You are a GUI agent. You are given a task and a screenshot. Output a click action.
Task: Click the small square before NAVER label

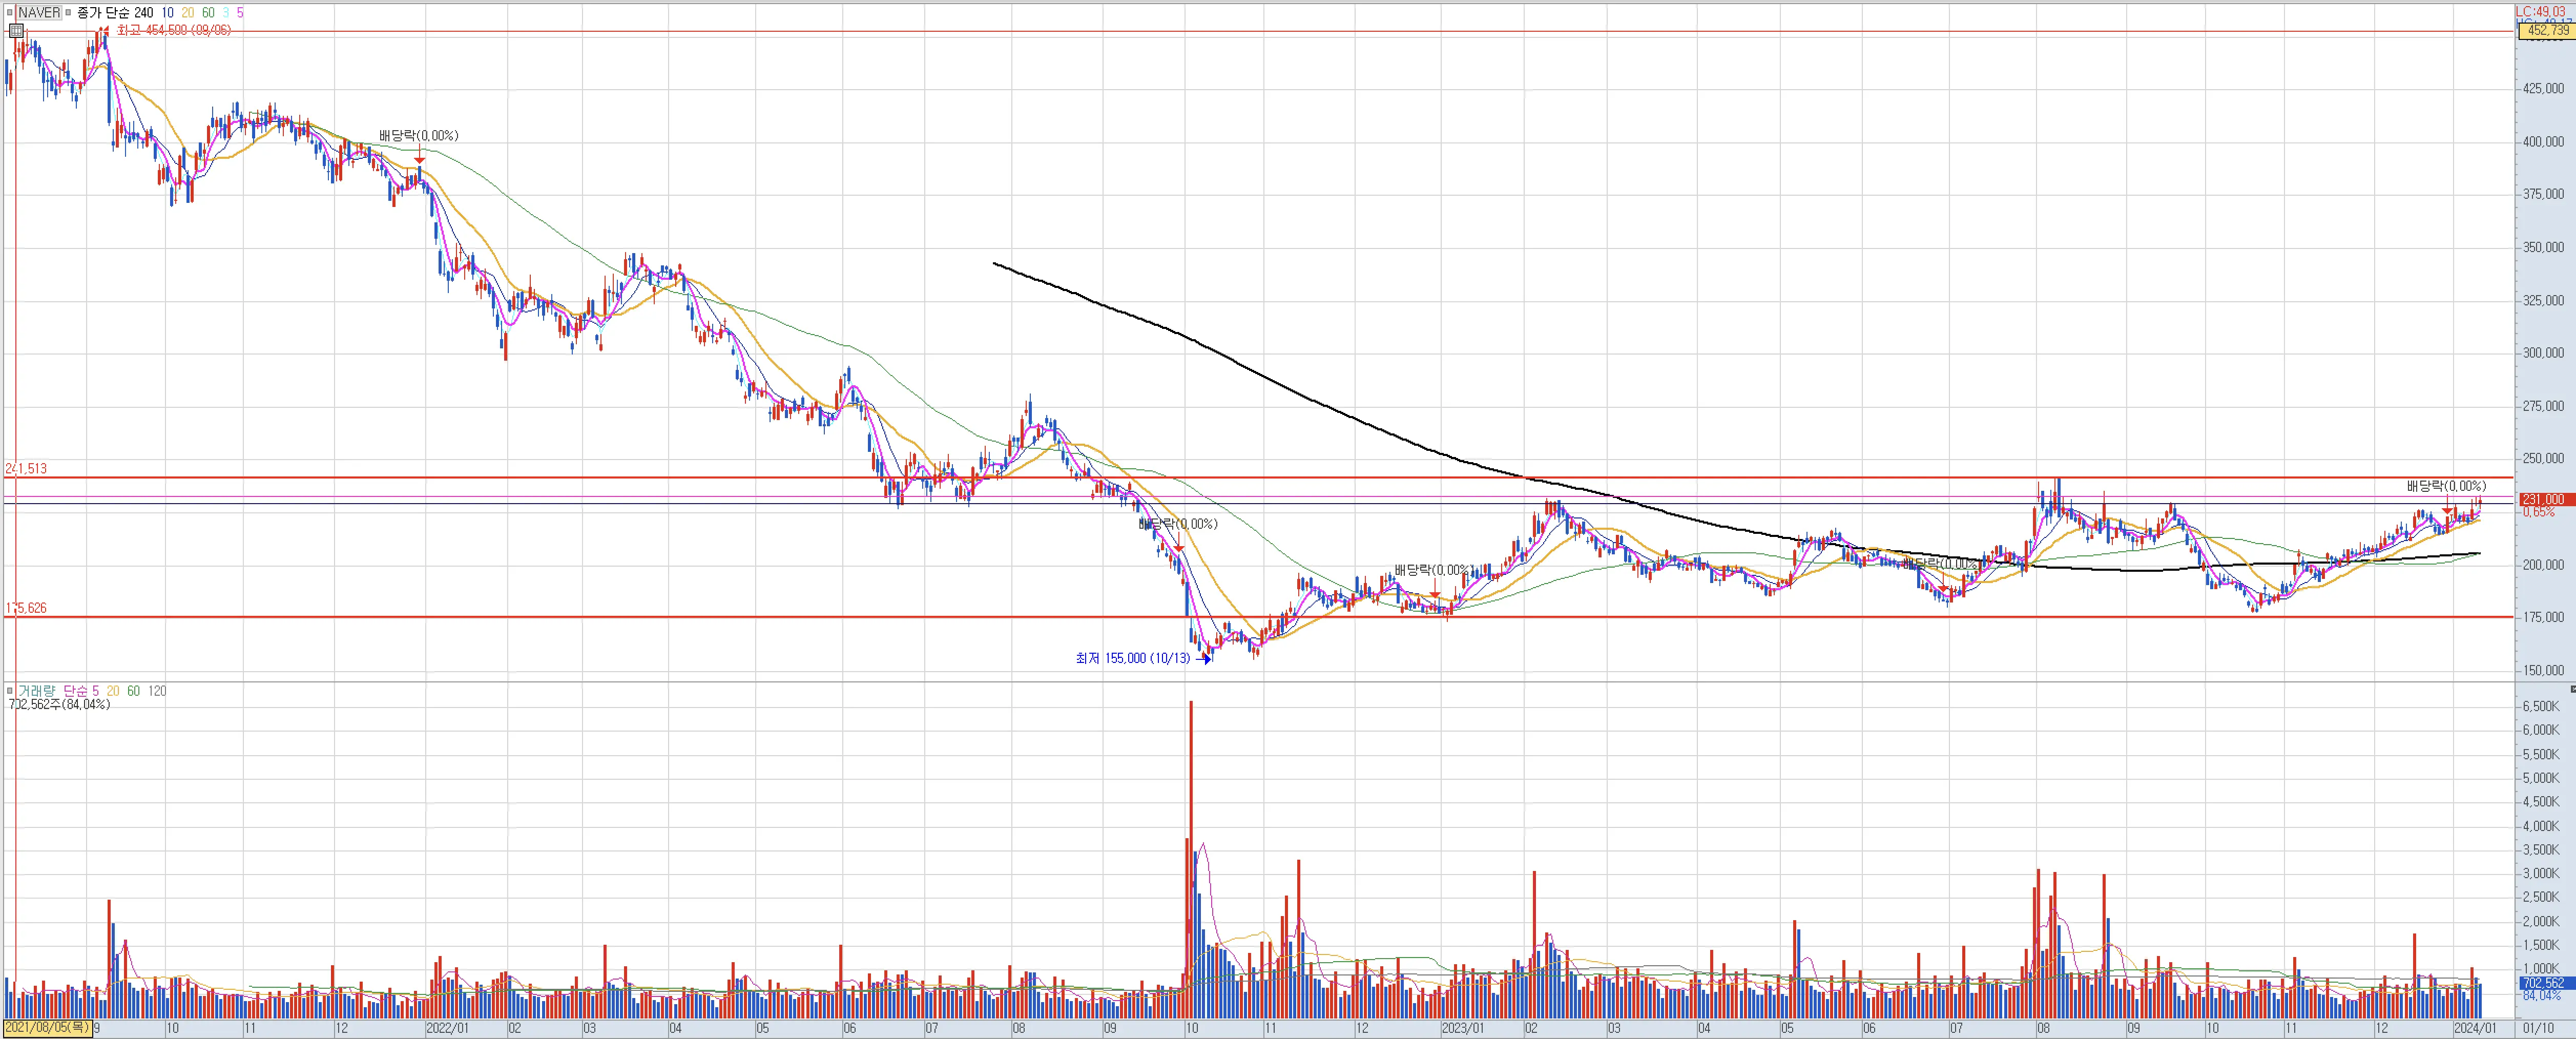(10, 13)
